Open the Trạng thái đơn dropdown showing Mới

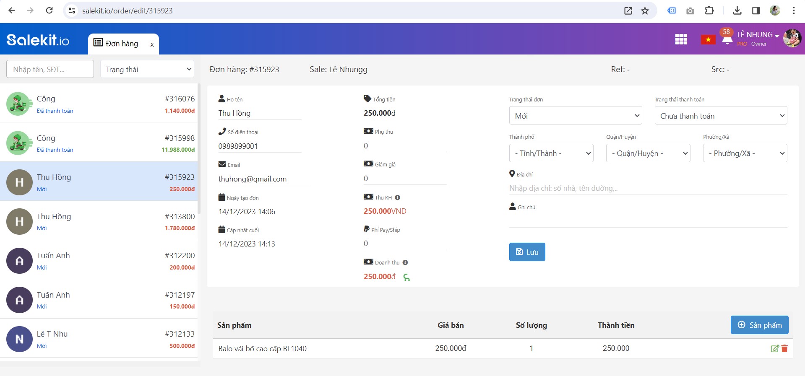(x=575, y=116)
